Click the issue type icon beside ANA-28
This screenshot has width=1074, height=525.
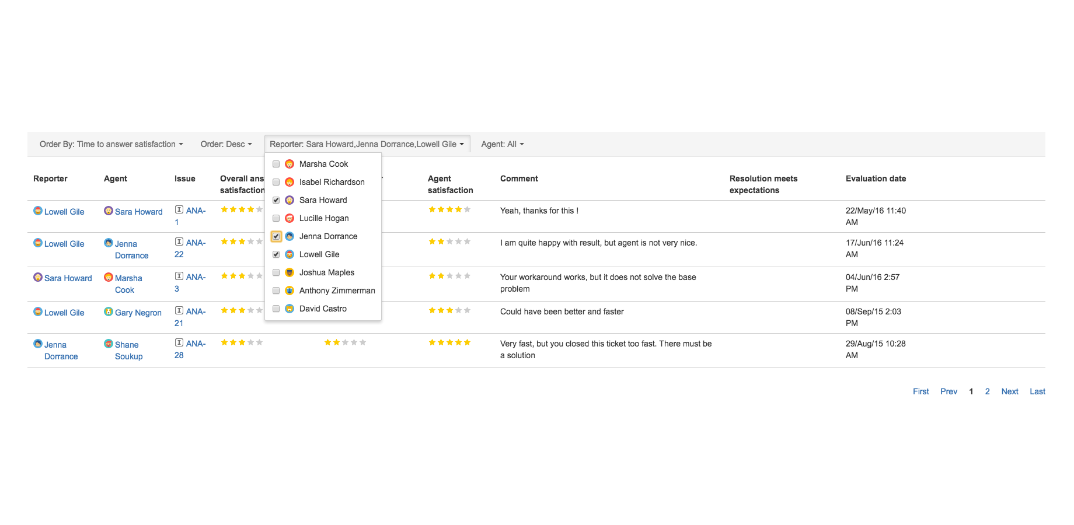point(179,343)
